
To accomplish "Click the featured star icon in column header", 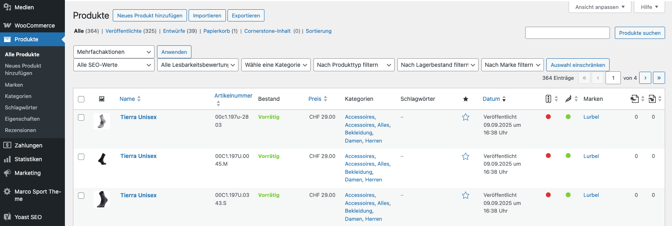I will [466, 99].
